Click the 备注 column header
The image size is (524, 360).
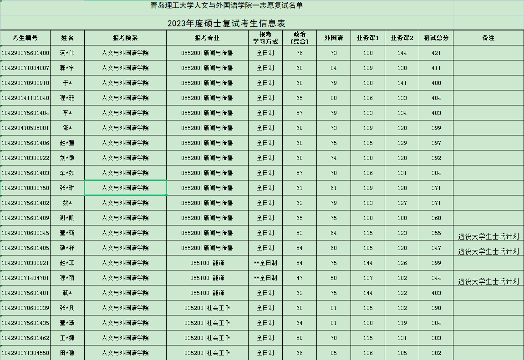coord(488,38)
